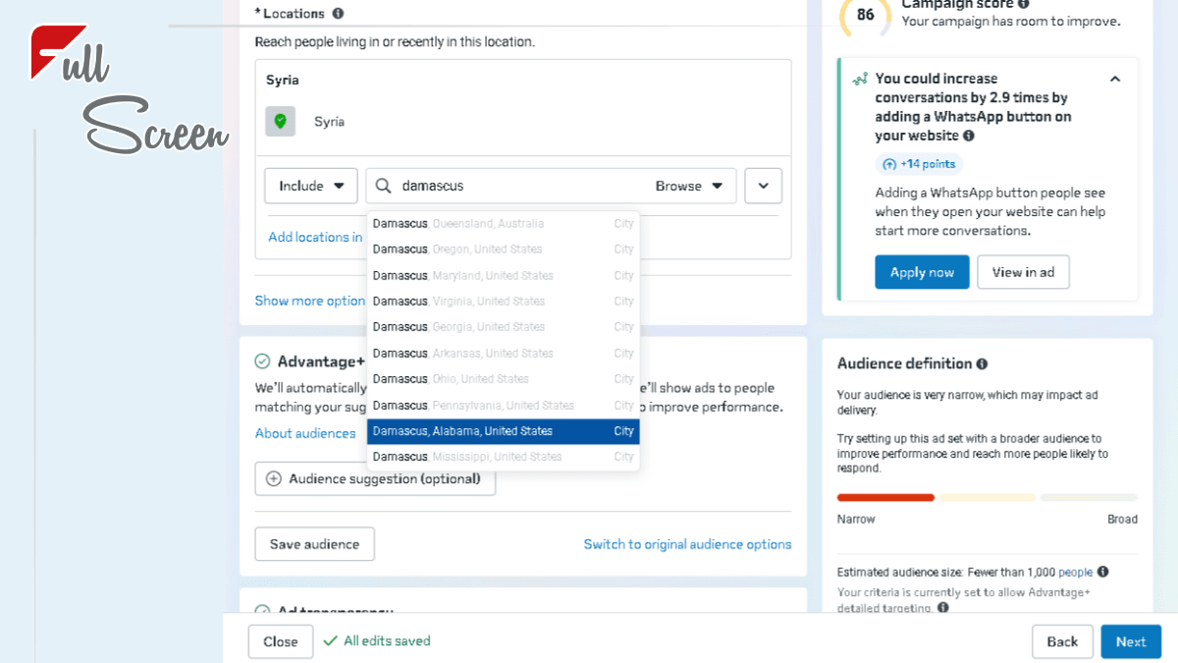Click the green Syria location pin icon
Screen dimensions: 1178x663
(280, 122)
